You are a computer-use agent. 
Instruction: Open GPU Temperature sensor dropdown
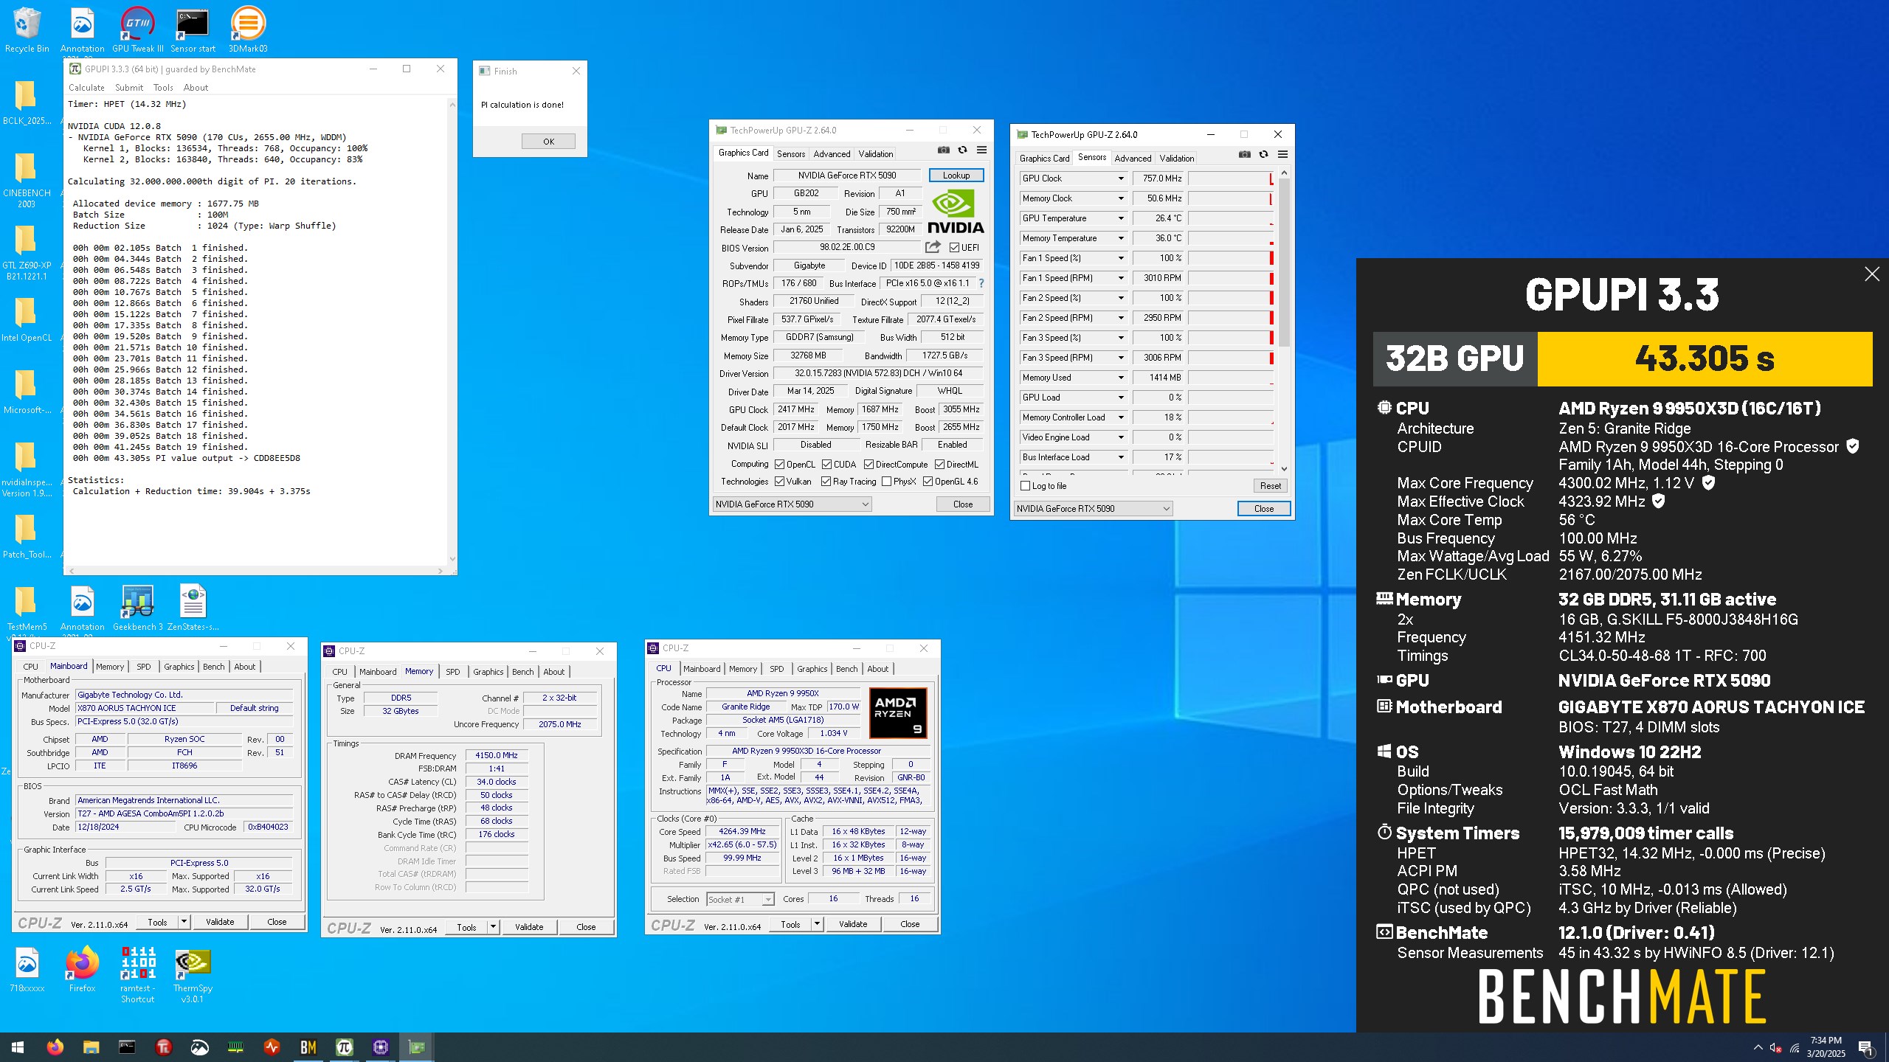point(1120,218)
